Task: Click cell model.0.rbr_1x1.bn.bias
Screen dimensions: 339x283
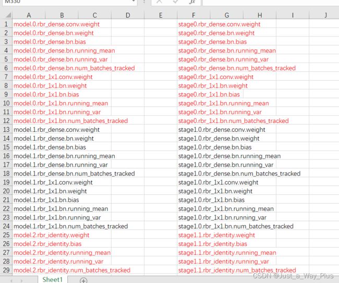Action: point(46,94)
